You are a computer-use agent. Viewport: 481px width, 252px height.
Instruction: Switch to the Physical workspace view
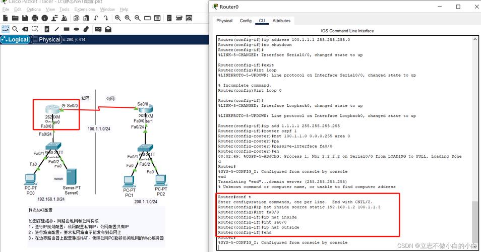pyautogui.click(x=46, y=39)
